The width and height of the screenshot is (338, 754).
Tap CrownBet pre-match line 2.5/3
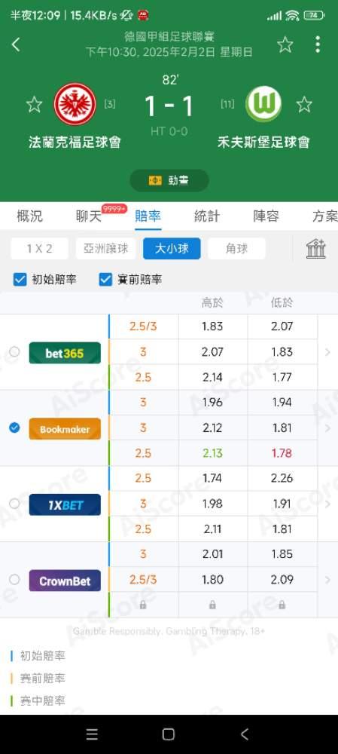(x=143, y=580)
